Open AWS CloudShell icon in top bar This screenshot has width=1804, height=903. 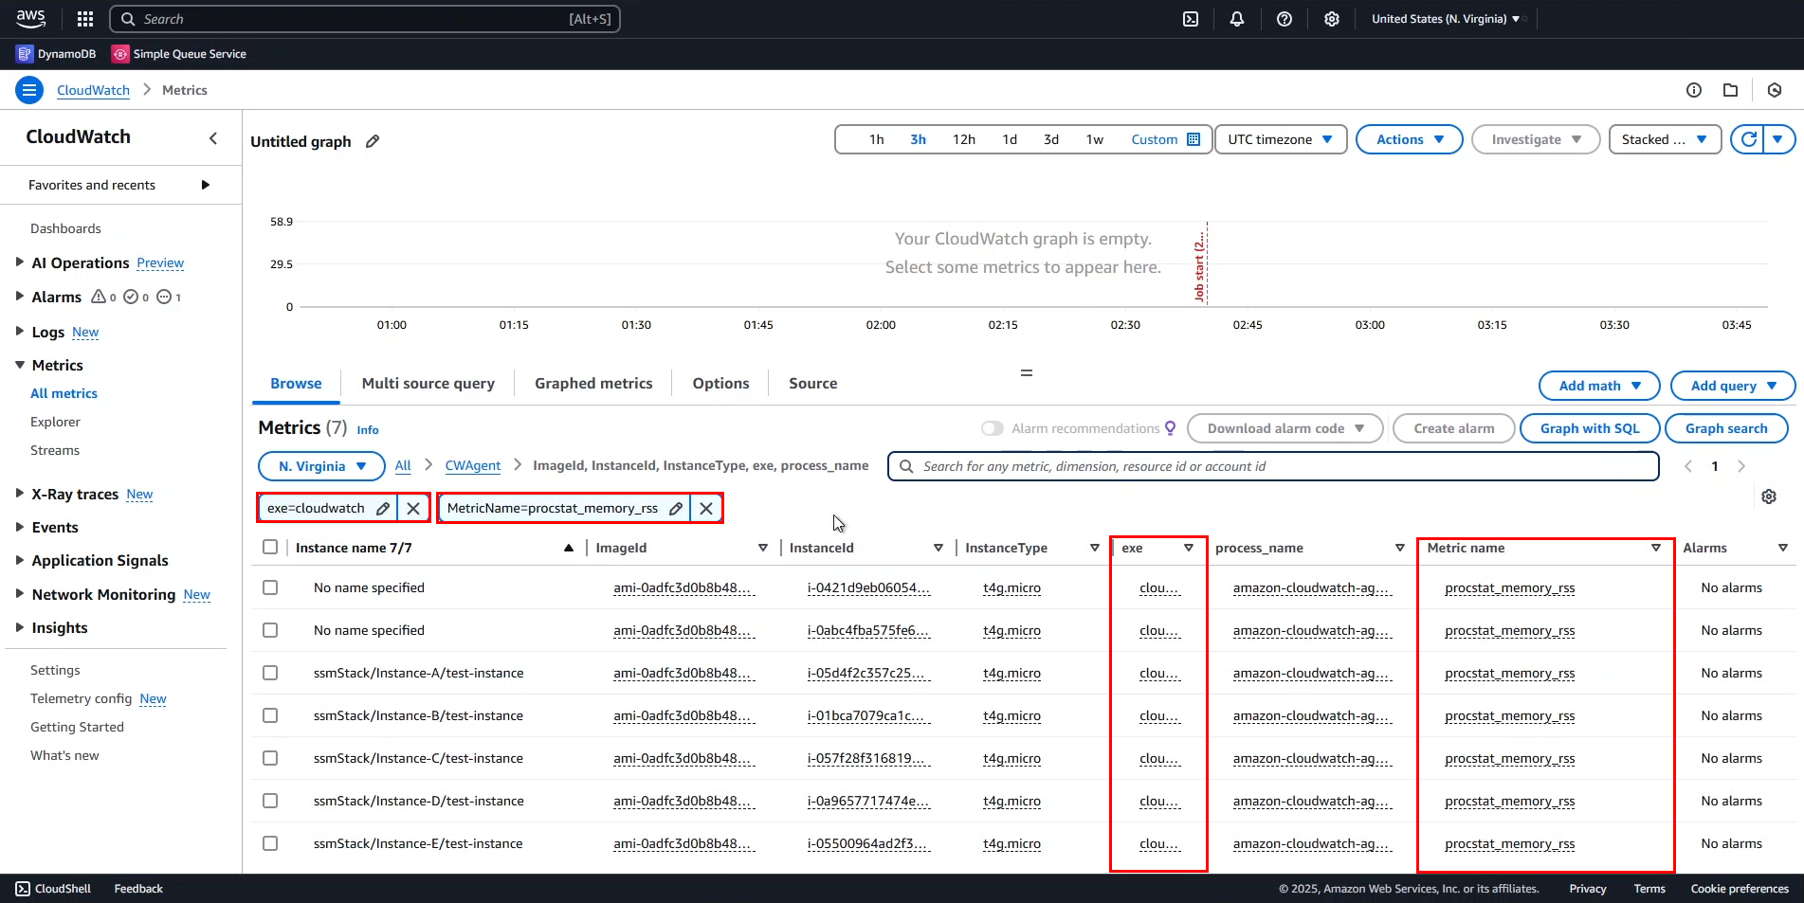pyautogui.click(x=1191, y=19)
